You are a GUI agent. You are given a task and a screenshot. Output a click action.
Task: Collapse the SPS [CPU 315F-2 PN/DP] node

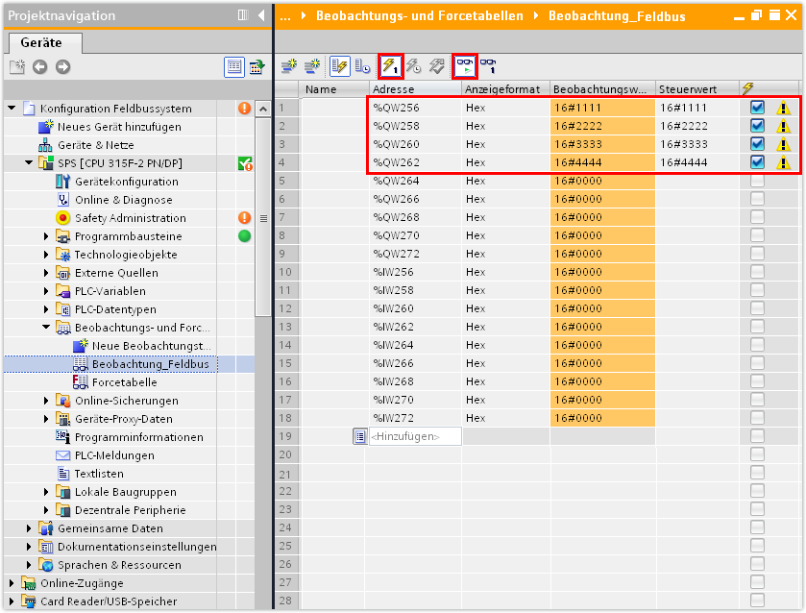29,163
